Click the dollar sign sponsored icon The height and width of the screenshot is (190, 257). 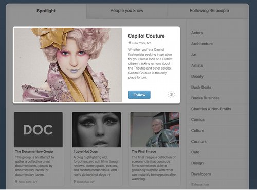[x=171, y=95]
